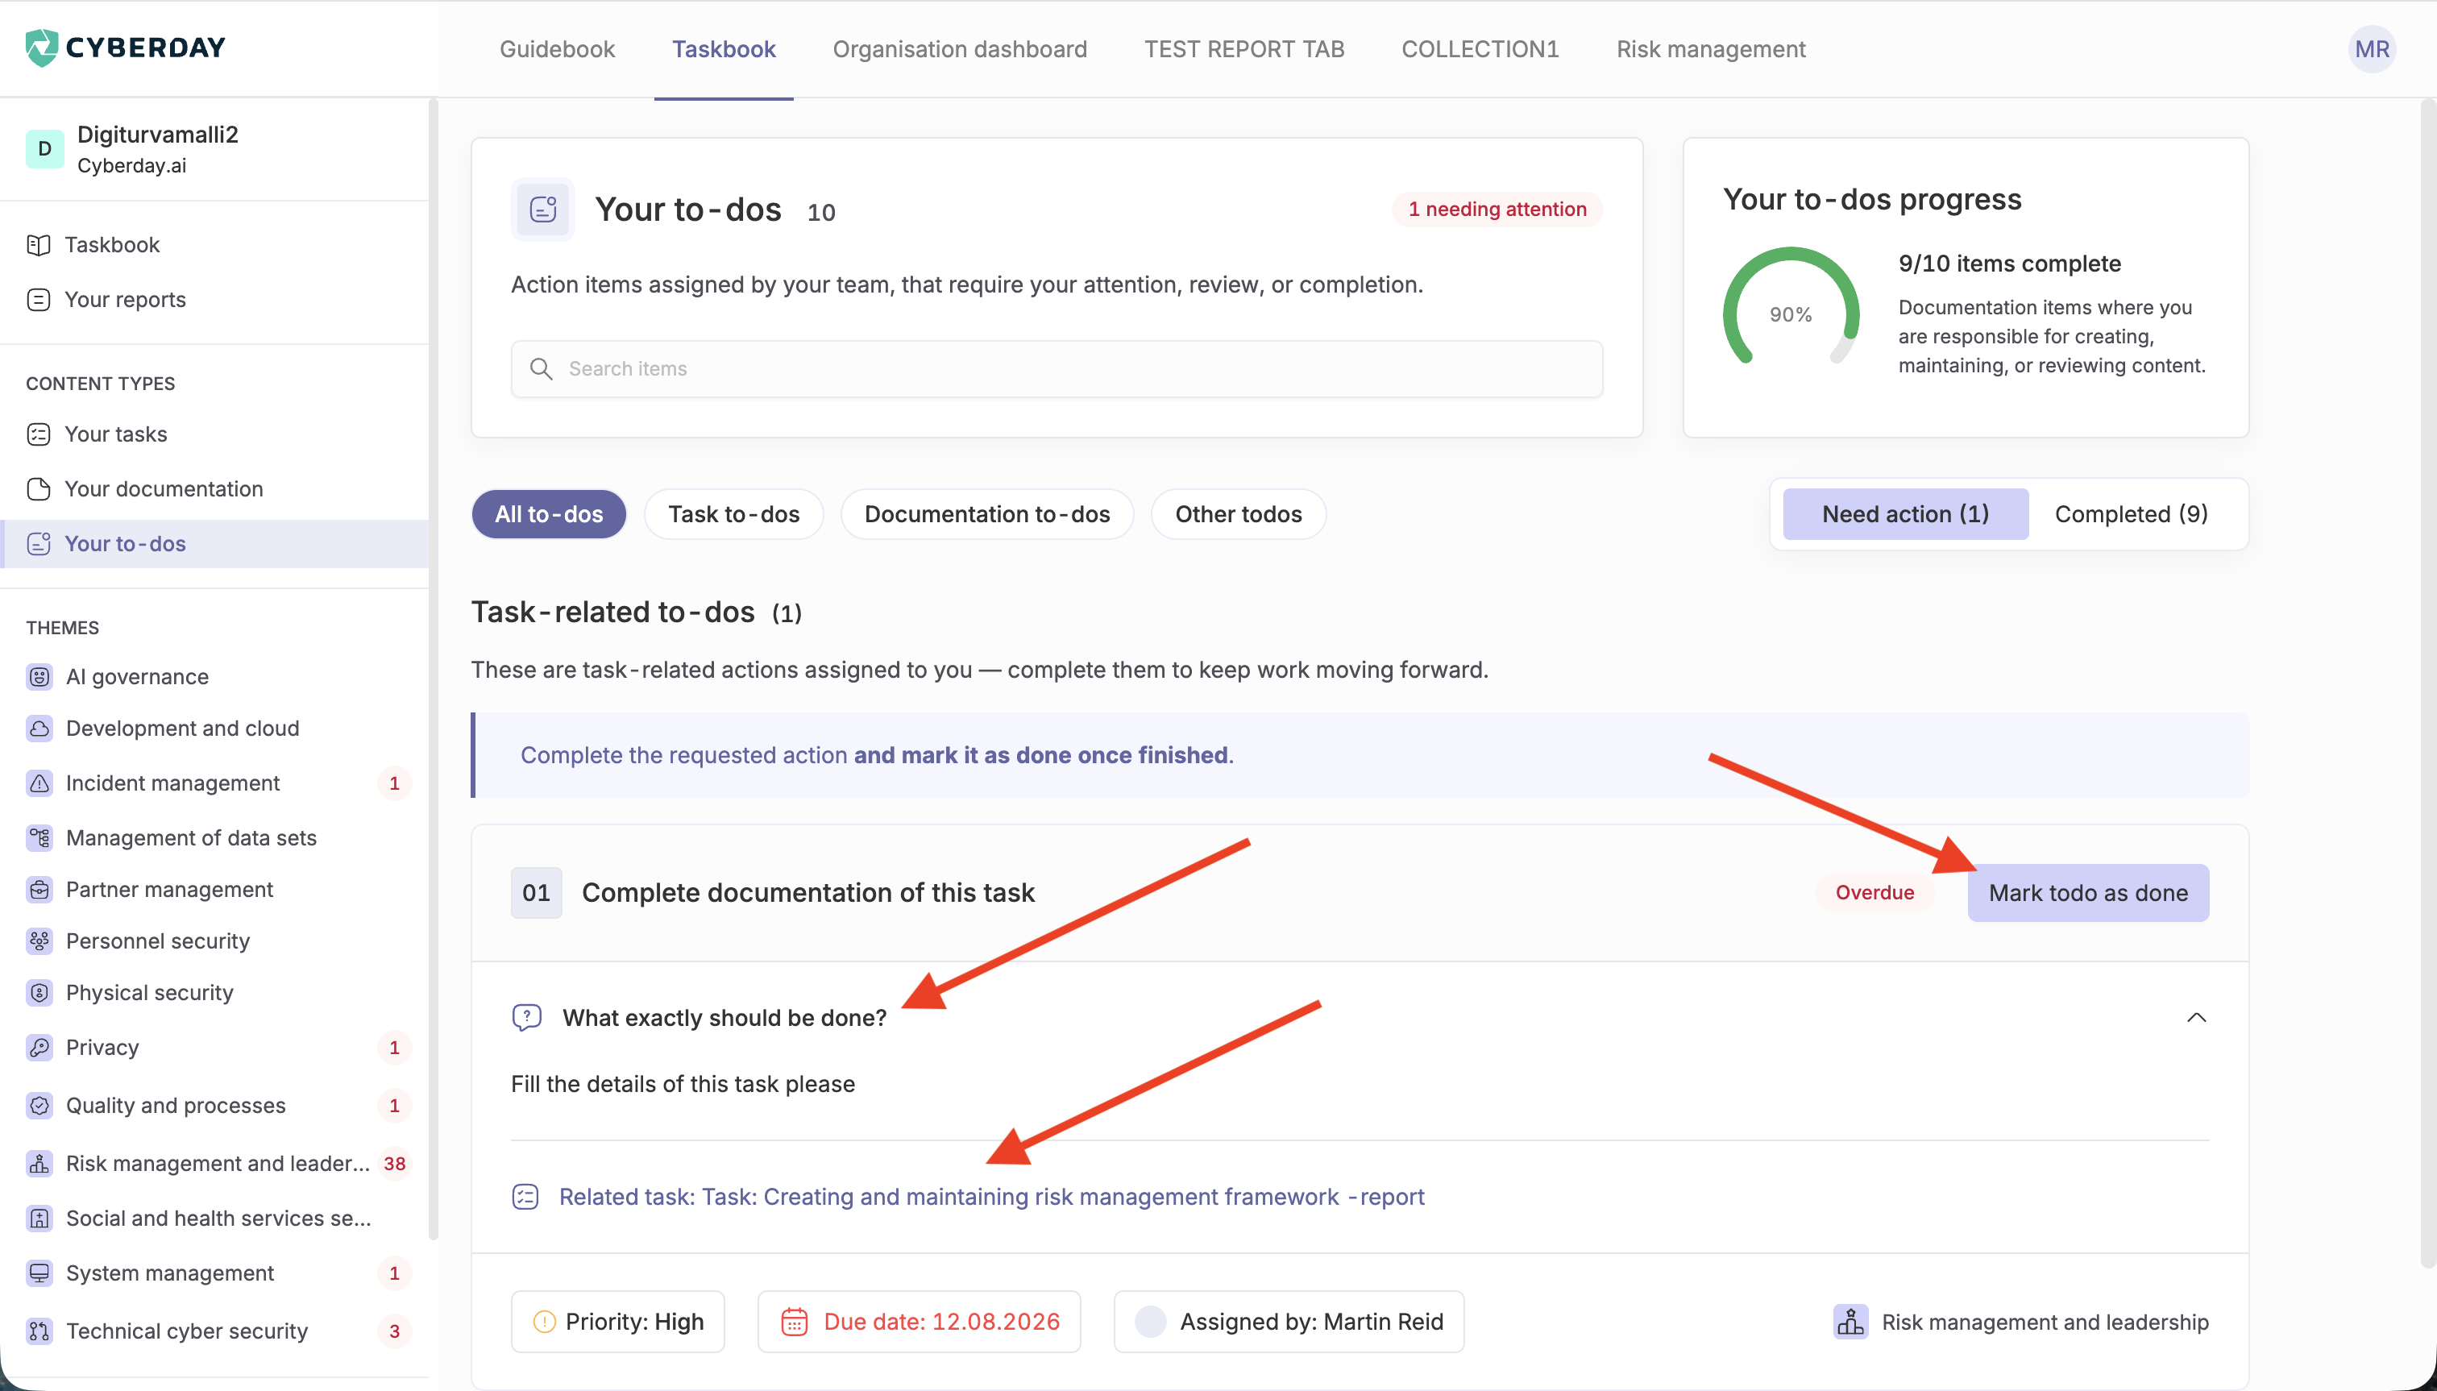The height and width of the screenshot is (1391, 2437).
Task: Open the TEST REPORT TAB
Action: point(1243,48)
